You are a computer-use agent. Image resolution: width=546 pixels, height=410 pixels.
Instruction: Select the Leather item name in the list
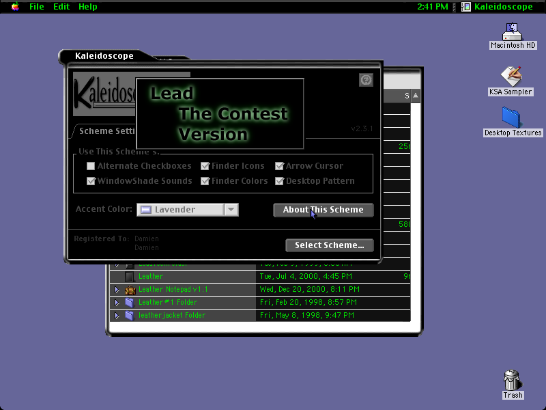tap(151, 276)
